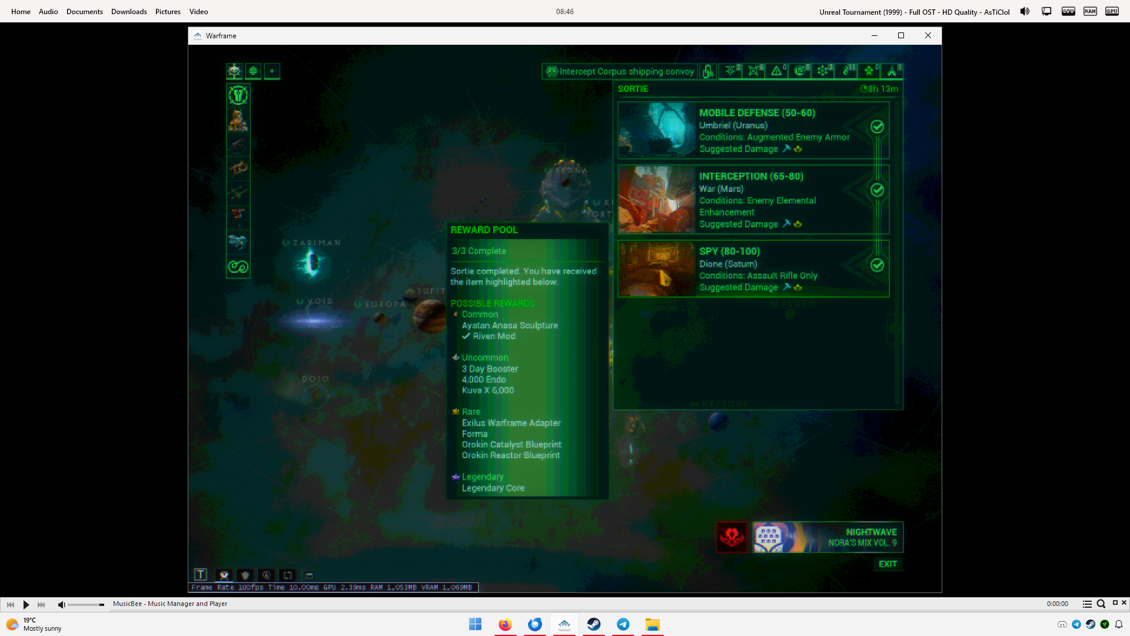Viewport: 1130px width, 636px height.
Task: Select the bracket-shaped chat tab icon
Action: [288, 575]
